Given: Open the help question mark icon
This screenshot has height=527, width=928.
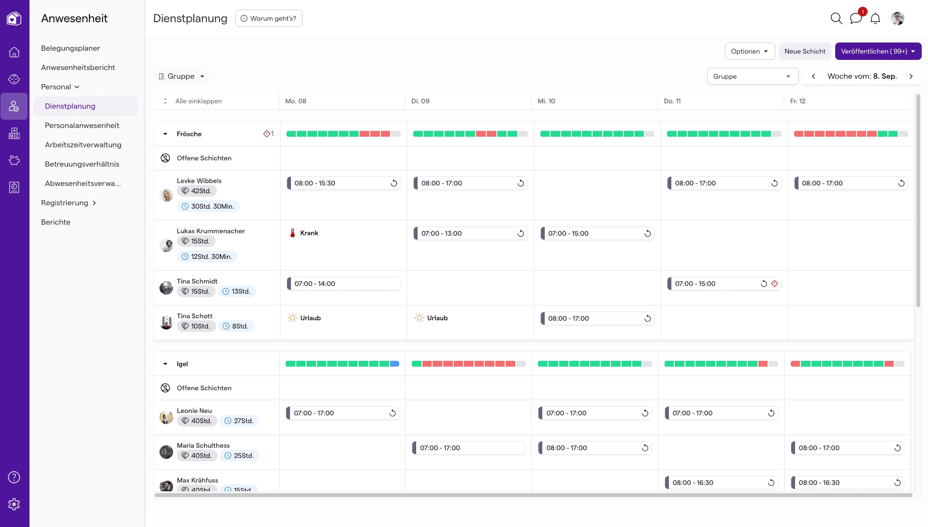Looking at the screenshot, I should 14,477.
